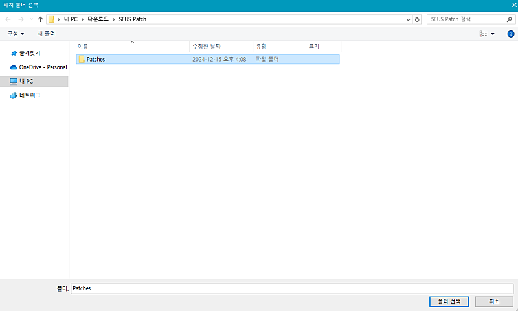Create a new folder with 새 폴더

click(46, 34)
